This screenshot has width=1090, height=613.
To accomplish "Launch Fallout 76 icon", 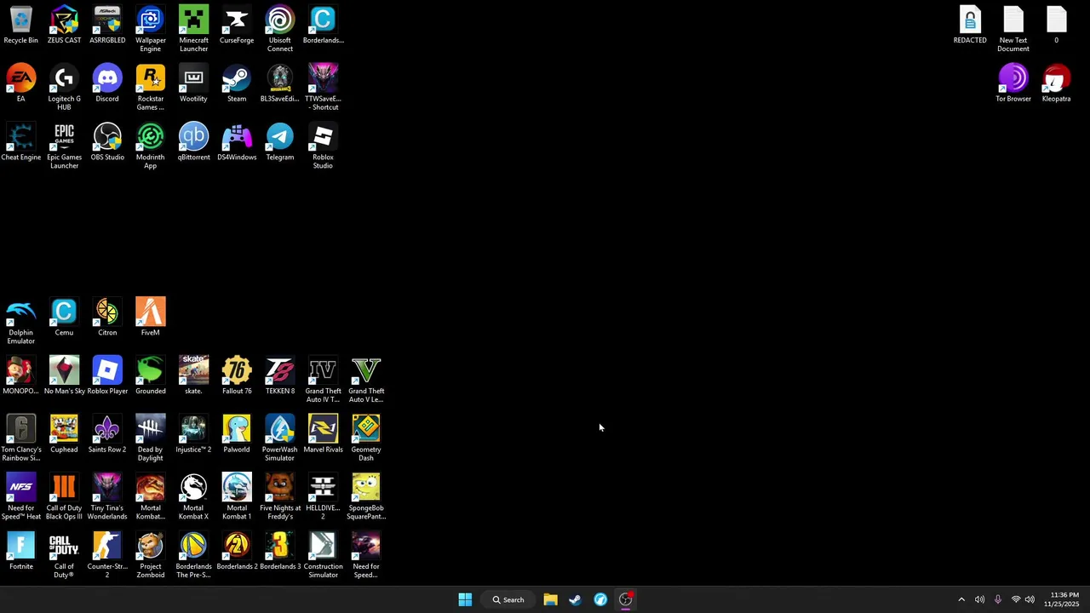I will 237,376.
